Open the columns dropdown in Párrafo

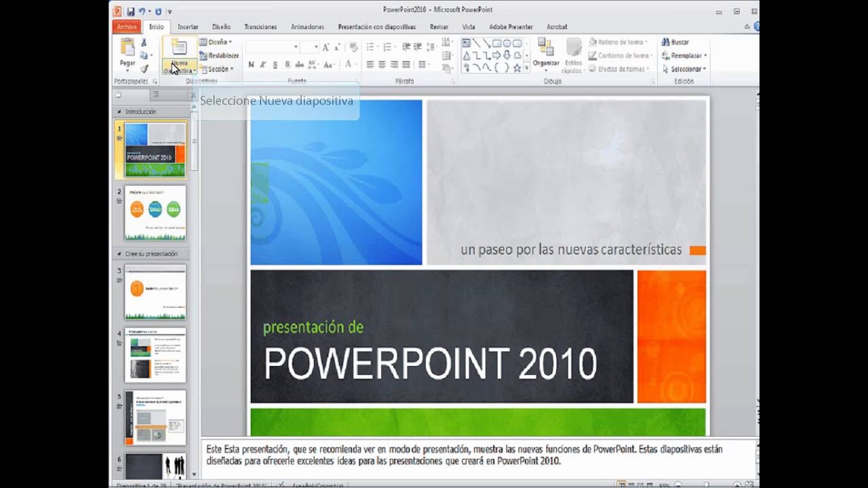pyautogui.click(x=423, y=64)
